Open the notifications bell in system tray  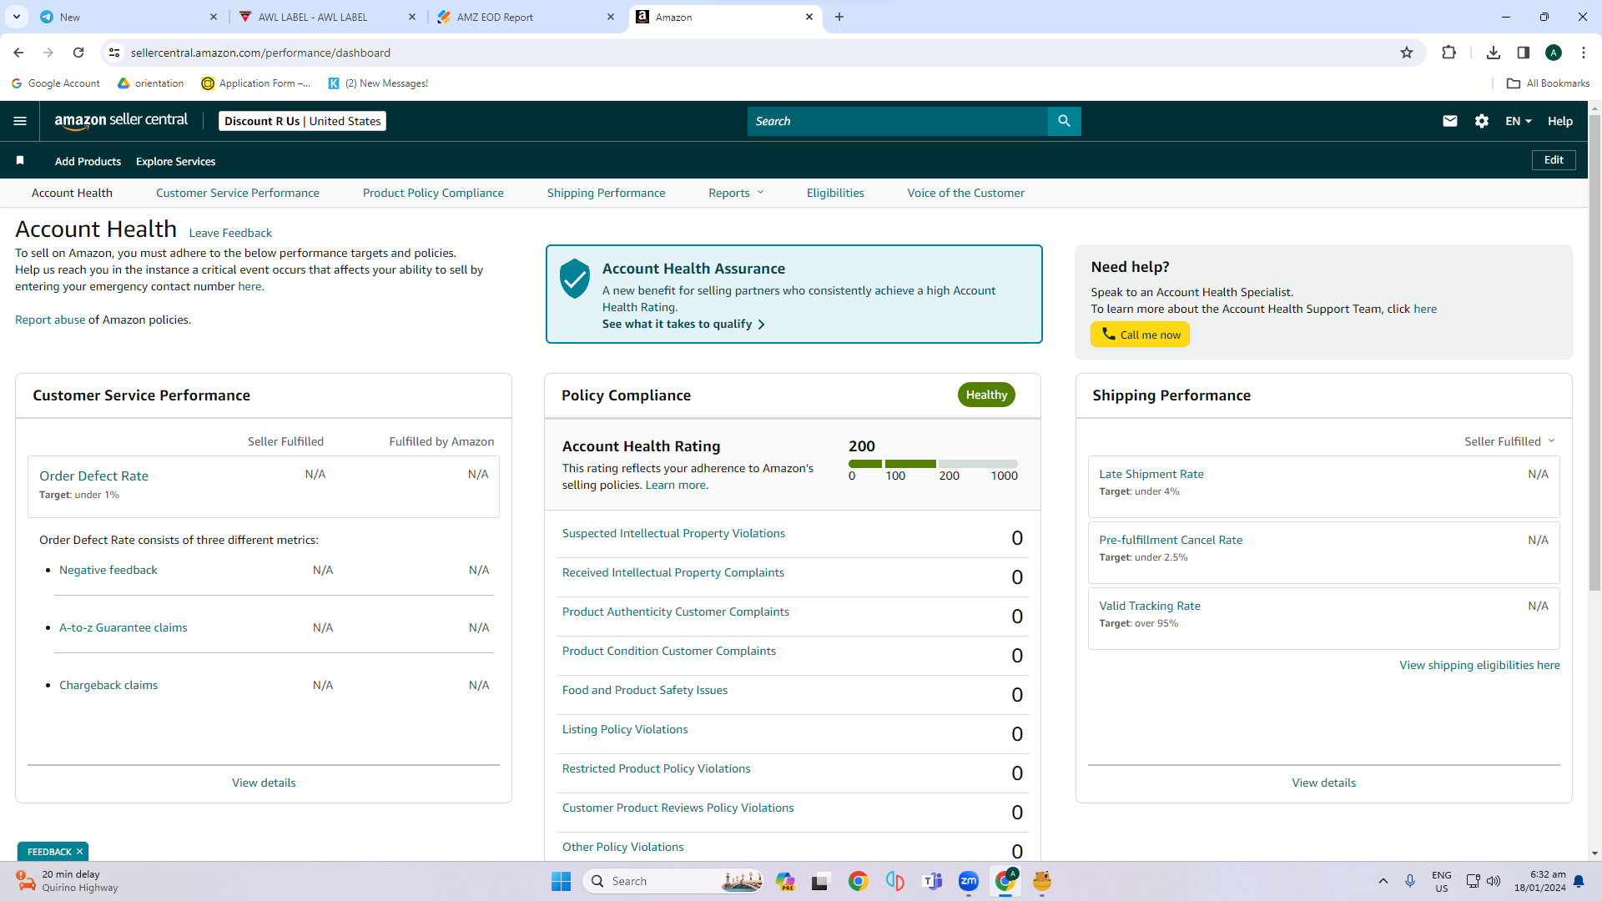coord(1579,881)
